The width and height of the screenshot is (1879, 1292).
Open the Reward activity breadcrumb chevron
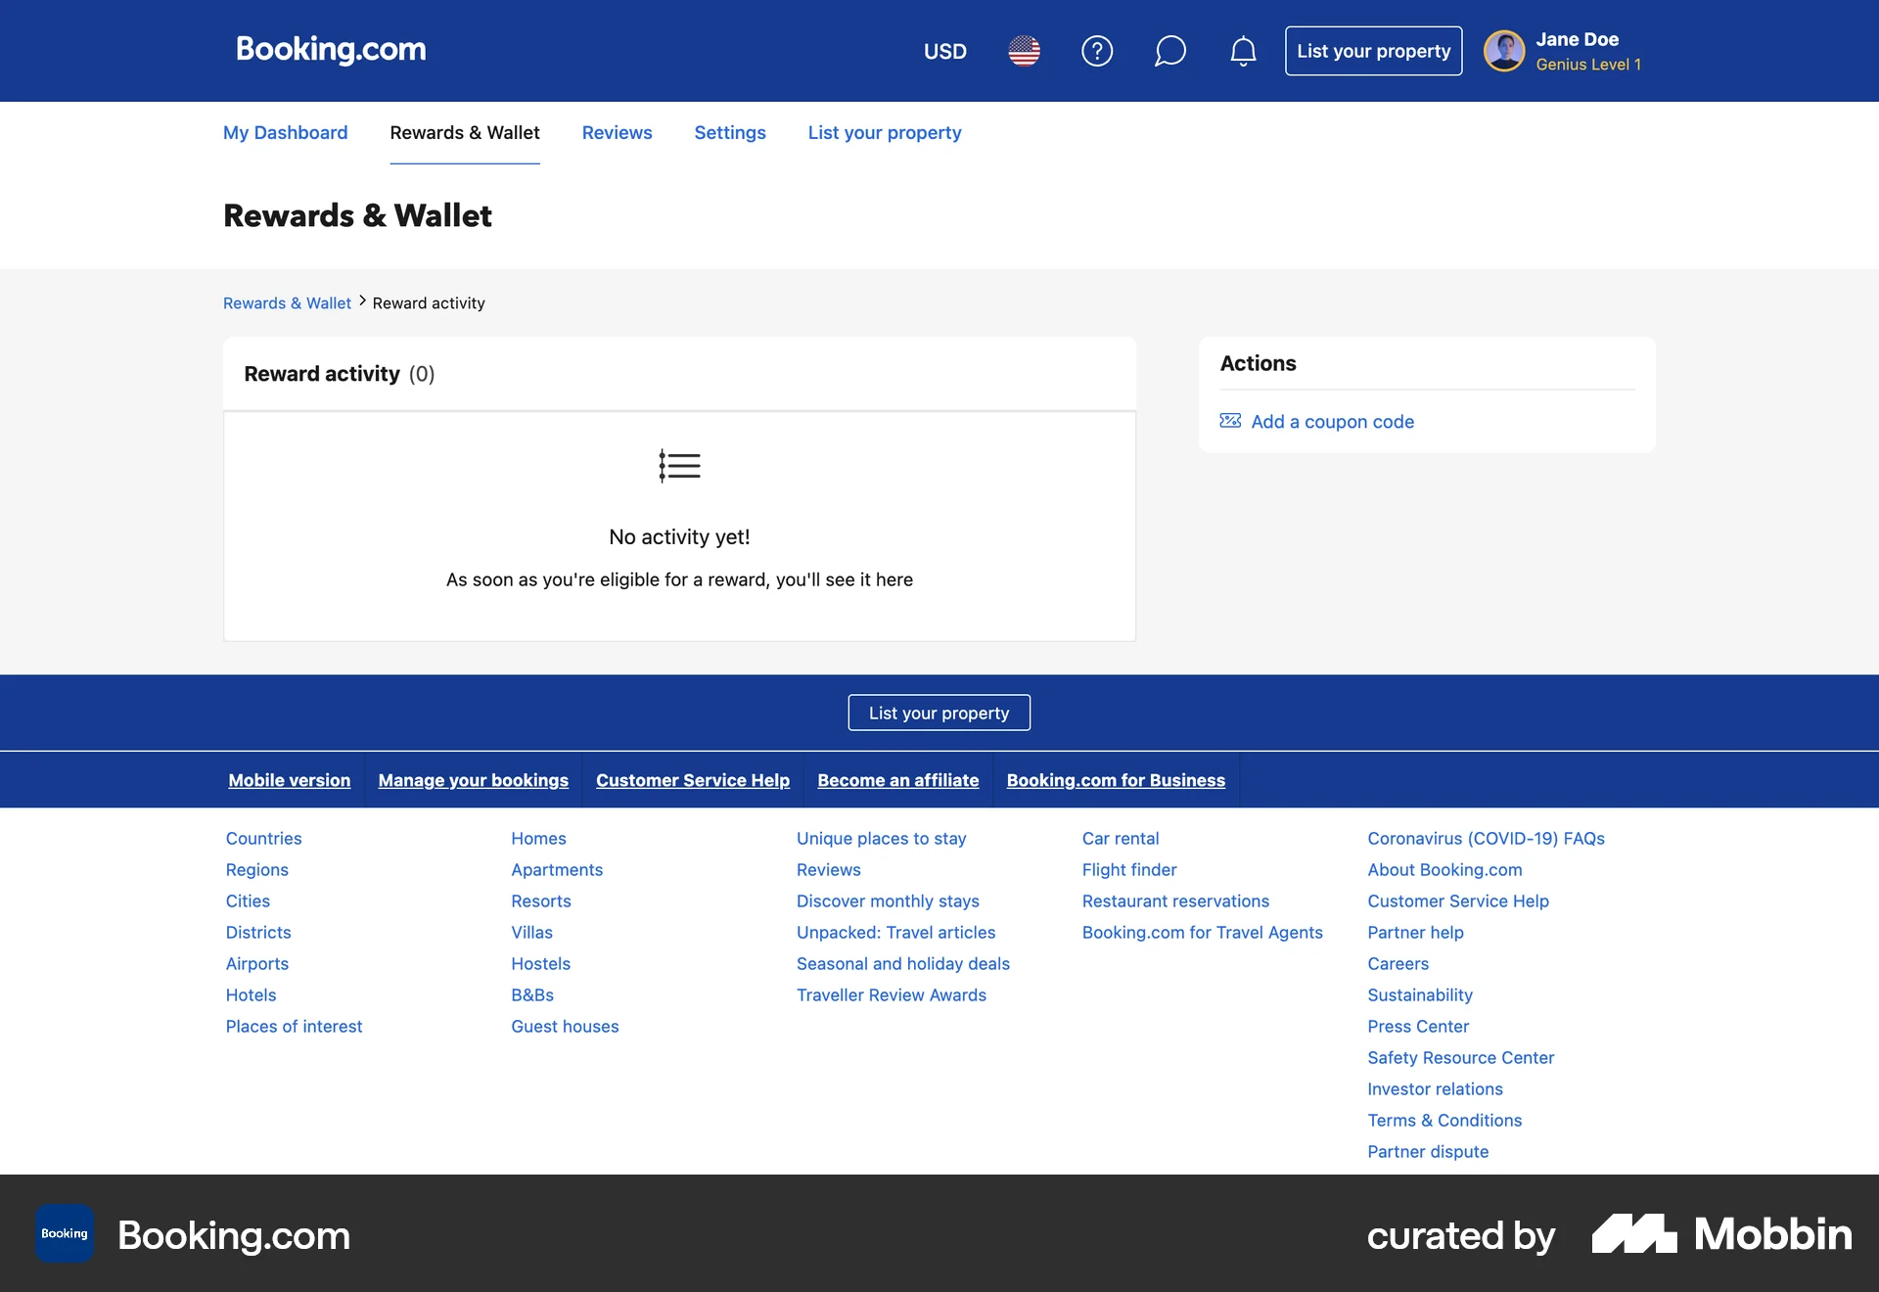361,301
